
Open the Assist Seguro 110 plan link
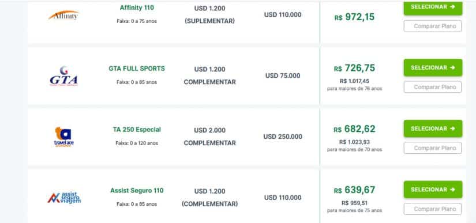[x=137, y=191]
